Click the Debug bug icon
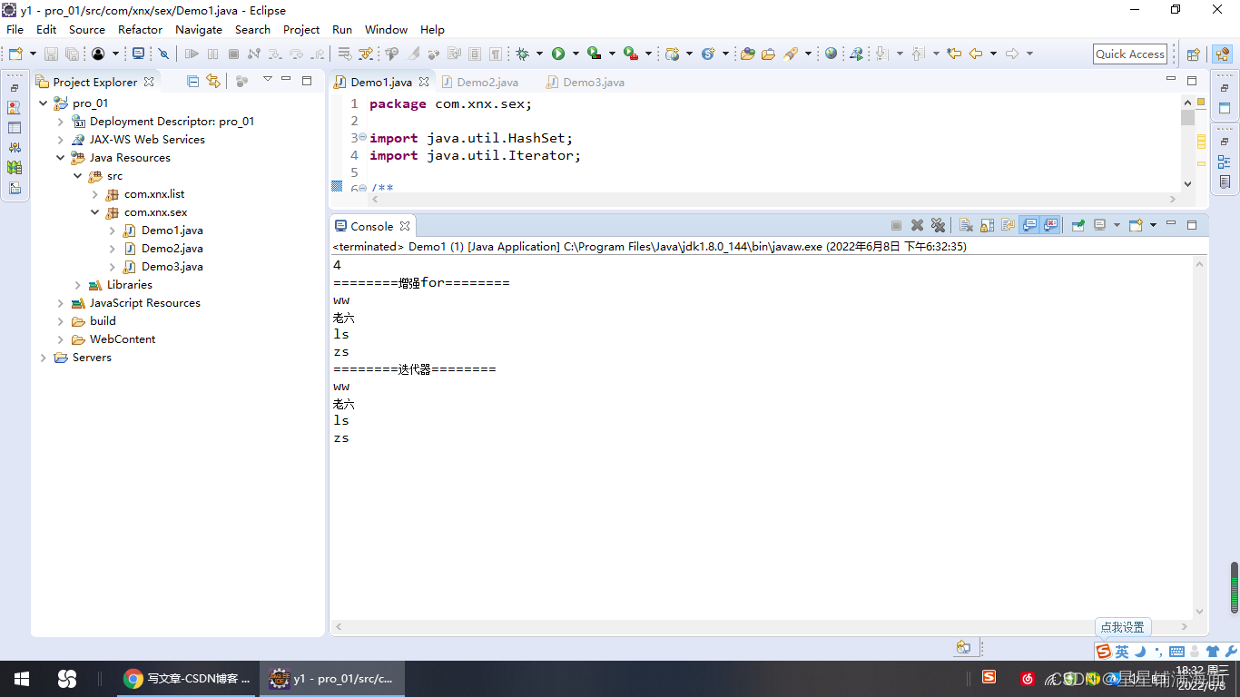1240x697 pixels. 522,54
